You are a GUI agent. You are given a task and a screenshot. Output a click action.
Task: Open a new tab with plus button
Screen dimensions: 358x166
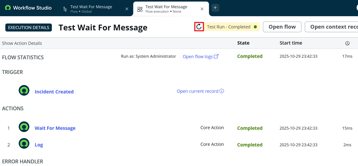pos(215,8)
